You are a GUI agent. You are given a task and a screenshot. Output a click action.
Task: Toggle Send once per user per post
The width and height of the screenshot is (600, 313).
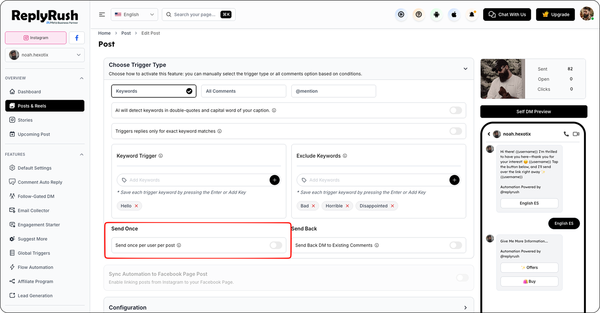point(276,245)
